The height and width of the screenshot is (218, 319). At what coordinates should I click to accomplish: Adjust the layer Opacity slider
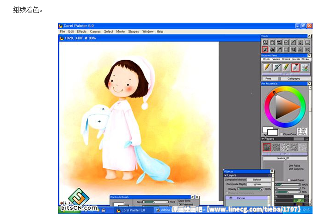(250, 189)
